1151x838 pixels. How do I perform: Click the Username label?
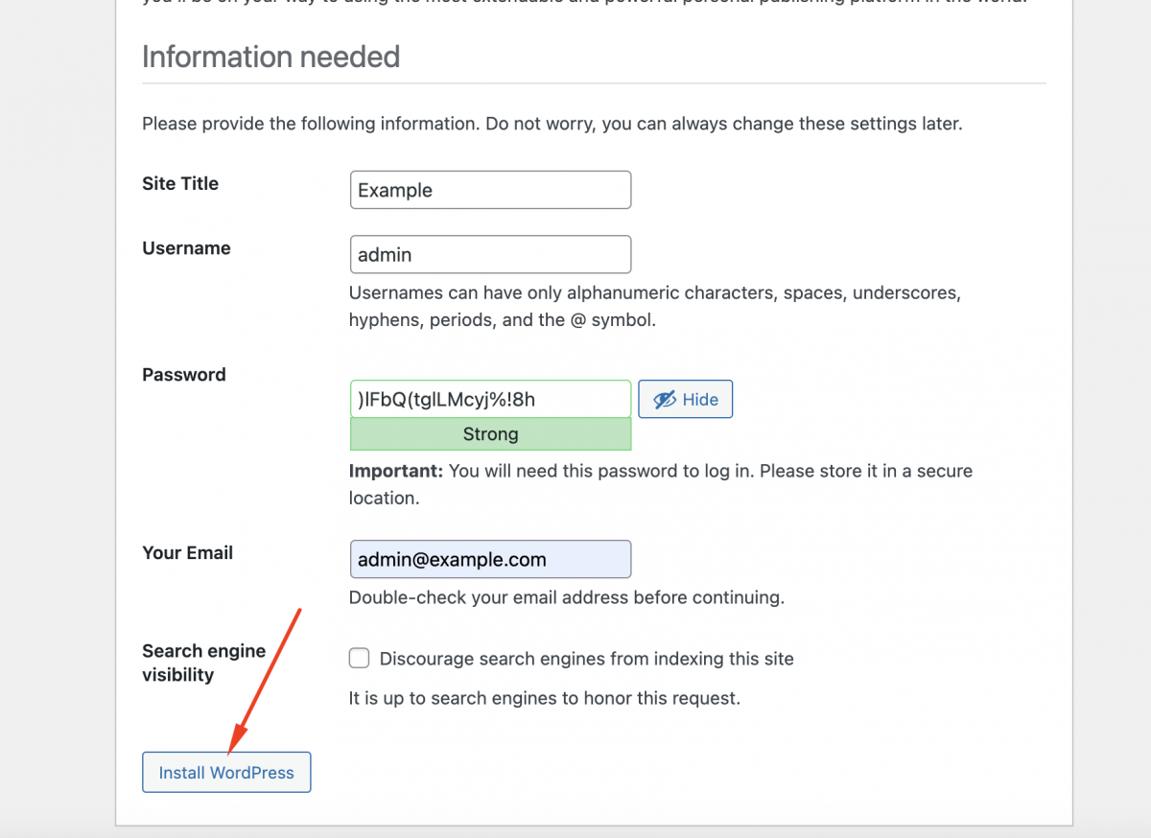[x=186, y=248]
